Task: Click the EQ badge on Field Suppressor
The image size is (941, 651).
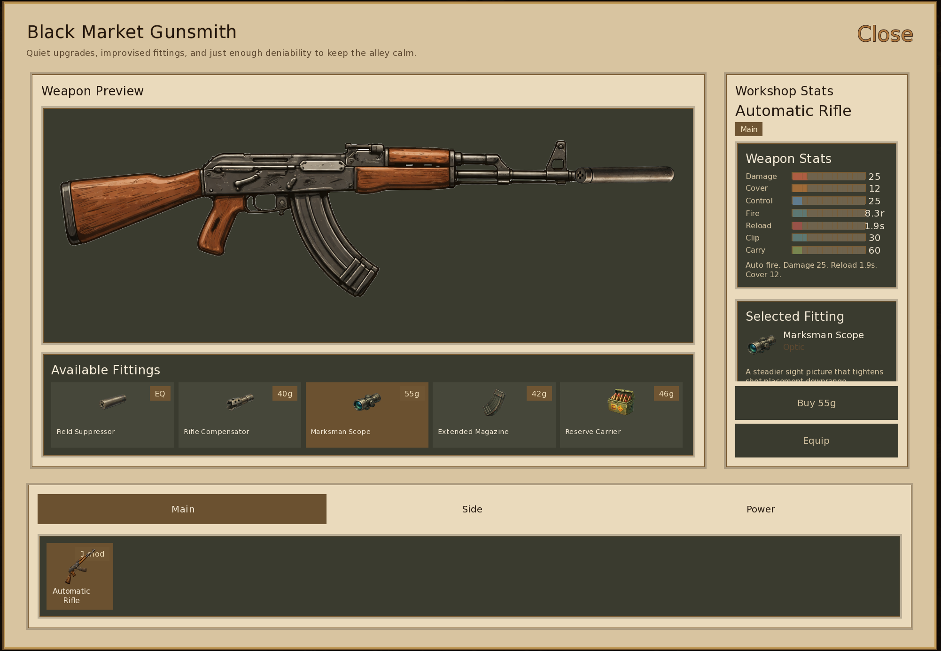Action: tap(160, 394)
